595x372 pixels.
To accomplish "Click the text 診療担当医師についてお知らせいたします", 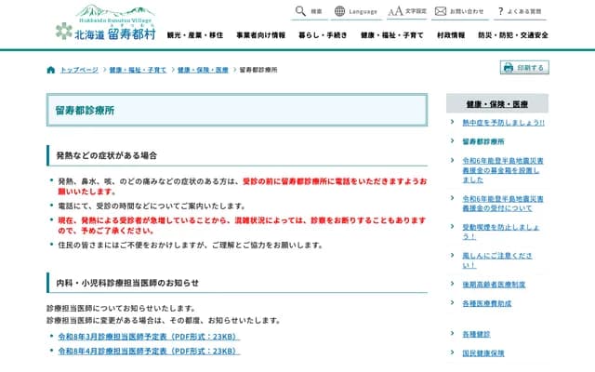I will pyautogui.click(x=122, y=308).
